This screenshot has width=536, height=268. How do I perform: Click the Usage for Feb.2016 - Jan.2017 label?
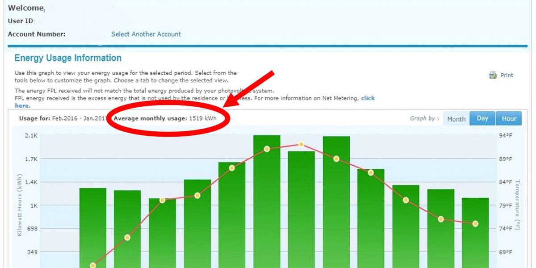pyautogui.click(x=63, y=118)
